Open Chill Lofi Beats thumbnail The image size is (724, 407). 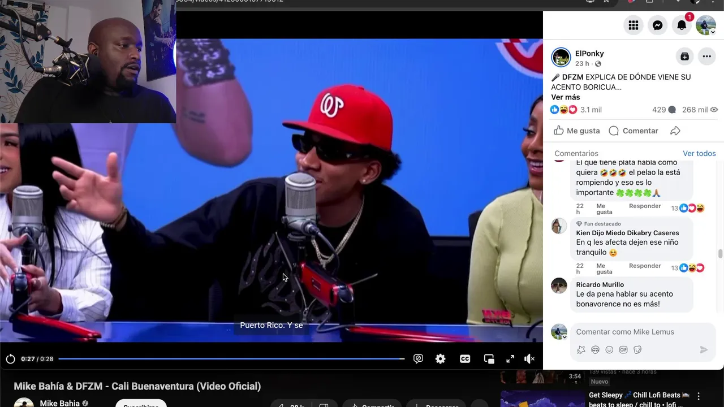tap(542, 399)
